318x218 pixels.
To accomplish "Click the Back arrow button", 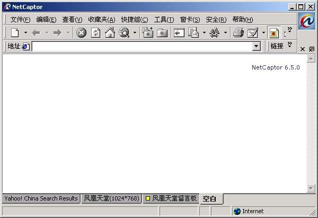I will point(36,33).
